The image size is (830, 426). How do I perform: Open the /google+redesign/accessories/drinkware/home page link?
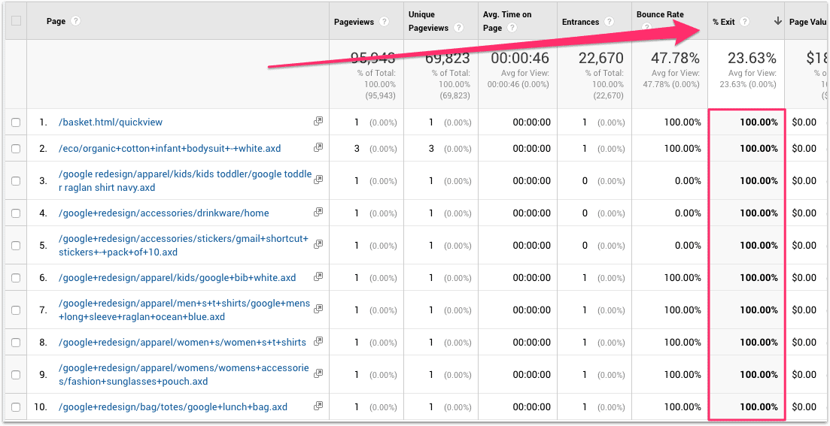(x=163, y=213)
